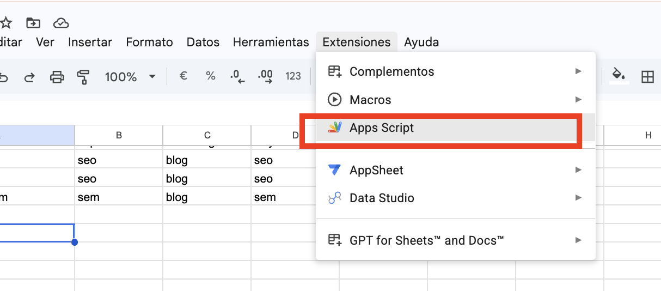Click "blog" cell in the sem row

pos(207,197)
